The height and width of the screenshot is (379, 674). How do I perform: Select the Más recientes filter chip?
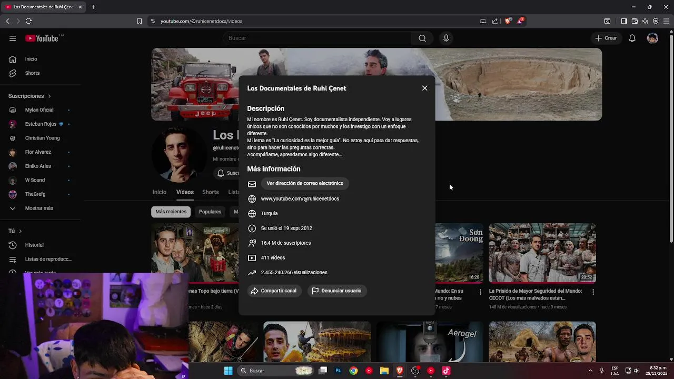pos(171,212)
